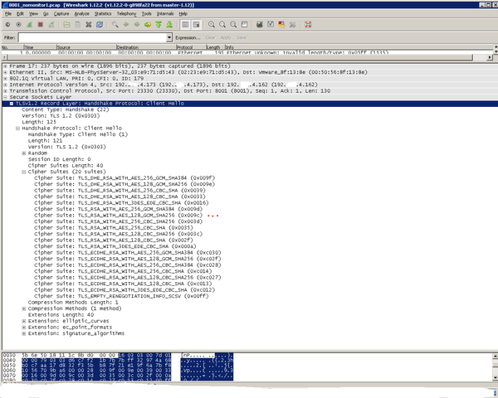The image size is (498, 398).
Task: Open the filter history dropdown arrow
Action: [x=169, y=38]
